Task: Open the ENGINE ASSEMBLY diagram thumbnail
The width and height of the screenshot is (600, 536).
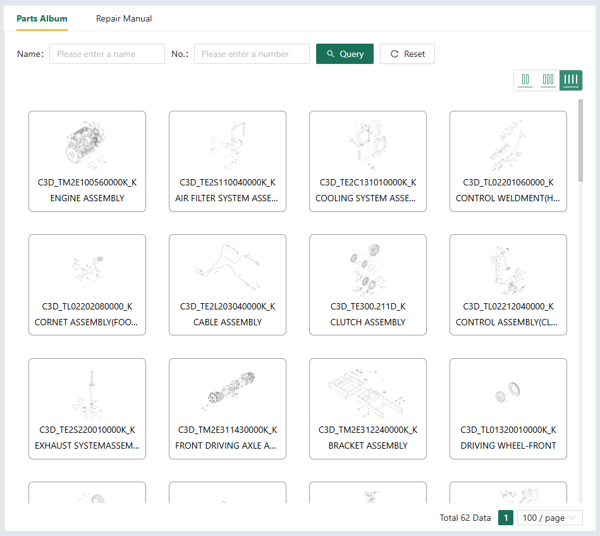Action: pos(87,146)
